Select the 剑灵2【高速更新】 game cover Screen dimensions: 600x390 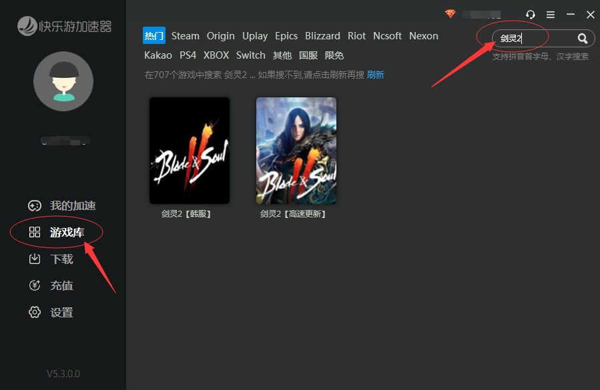pos(296,150)
